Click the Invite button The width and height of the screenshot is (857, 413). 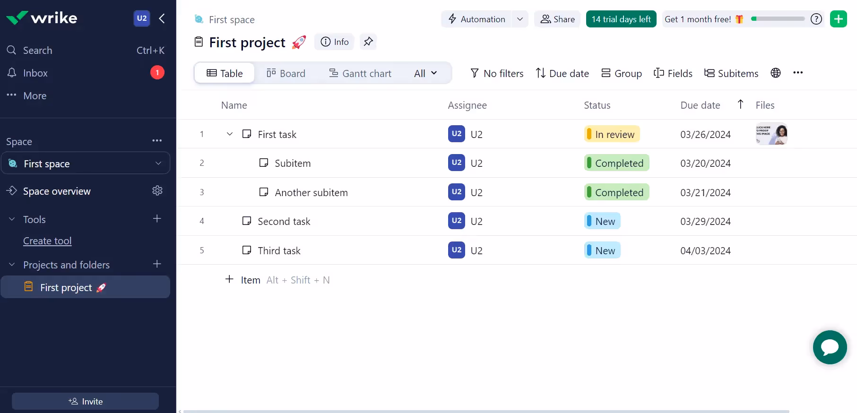tap(85, 401)
